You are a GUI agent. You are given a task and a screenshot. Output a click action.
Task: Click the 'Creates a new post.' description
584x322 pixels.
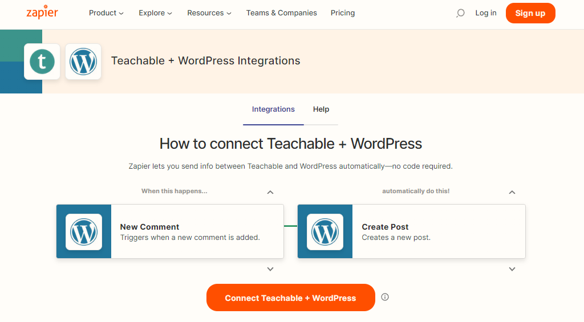coord(396,238)
